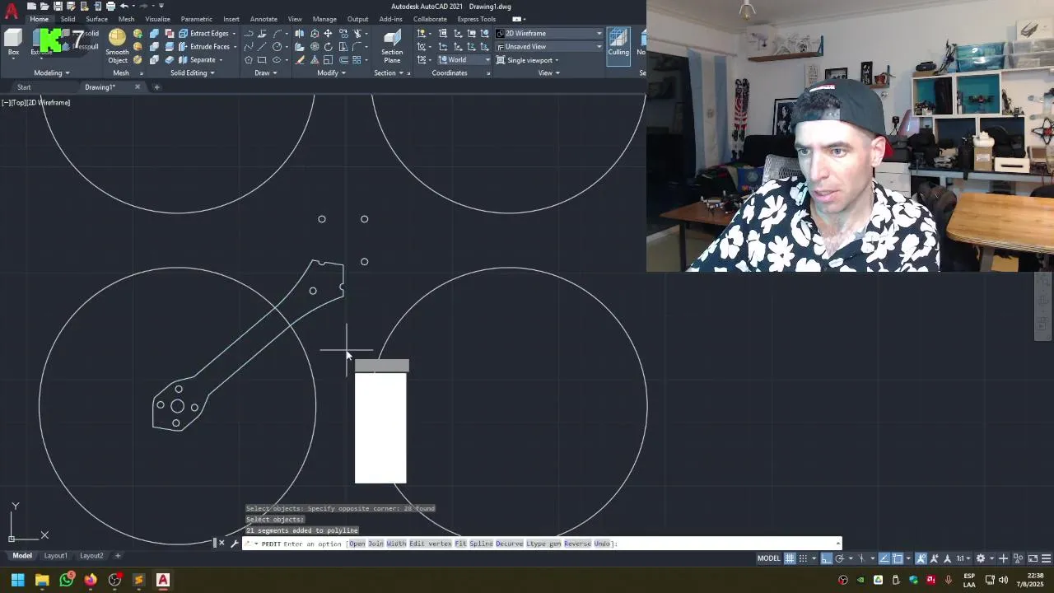Choose the Decurve option in PEDIT prompt
1054x593 pixels.
tap(508, 544)
